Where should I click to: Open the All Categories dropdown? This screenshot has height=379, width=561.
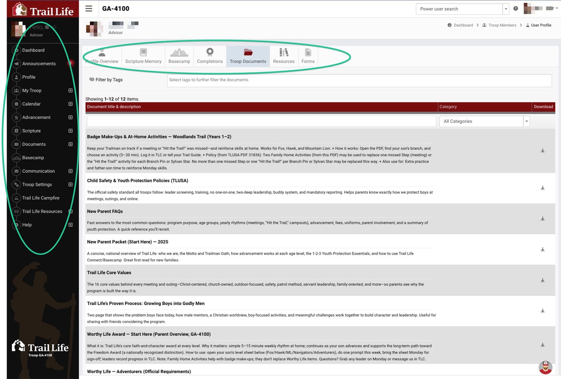484,121
